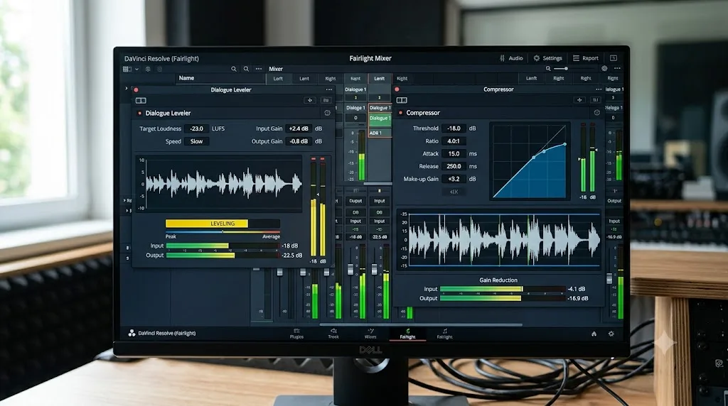Click the layout grid icon in top-left toolbar

click(127, 69)
